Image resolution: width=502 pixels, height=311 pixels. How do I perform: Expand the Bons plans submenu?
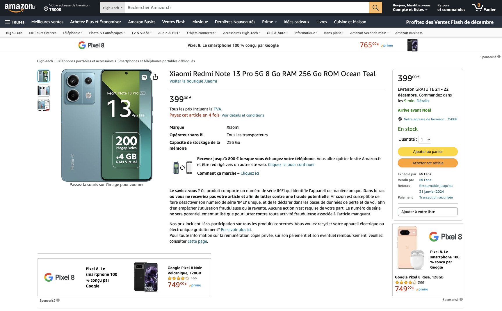point(334,33)
